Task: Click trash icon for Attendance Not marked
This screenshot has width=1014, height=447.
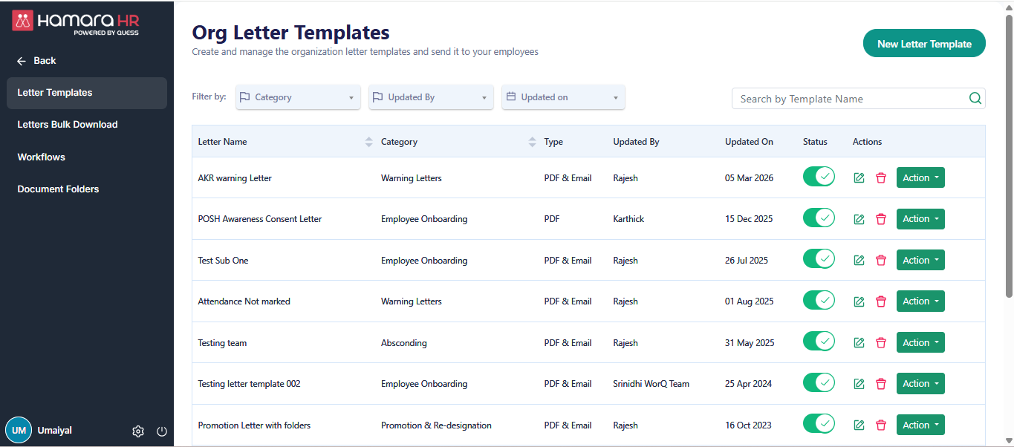Action: (x=881, y=301)
